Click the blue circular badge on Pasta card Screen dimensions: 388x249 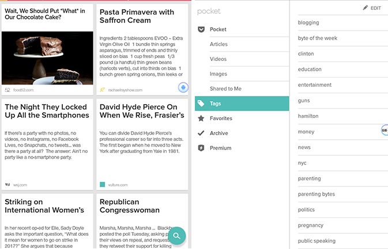183,87
